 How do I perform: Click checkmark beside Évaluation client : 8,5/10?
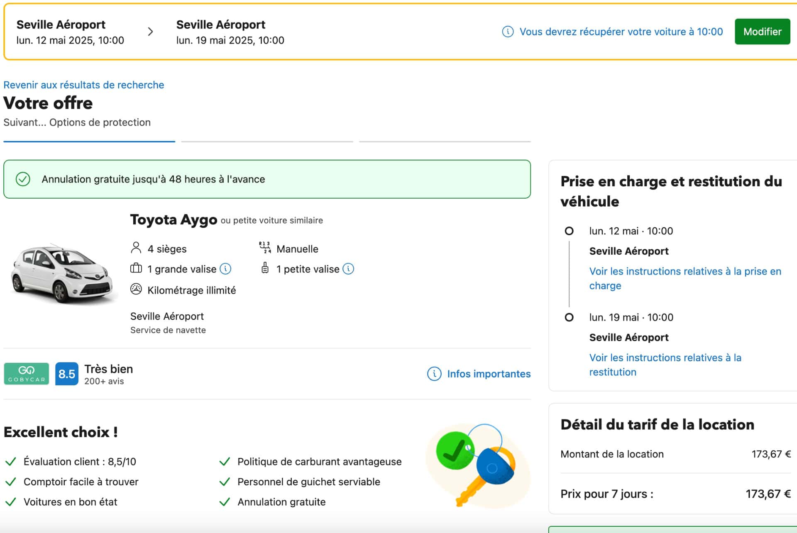[x=11, y=462]
